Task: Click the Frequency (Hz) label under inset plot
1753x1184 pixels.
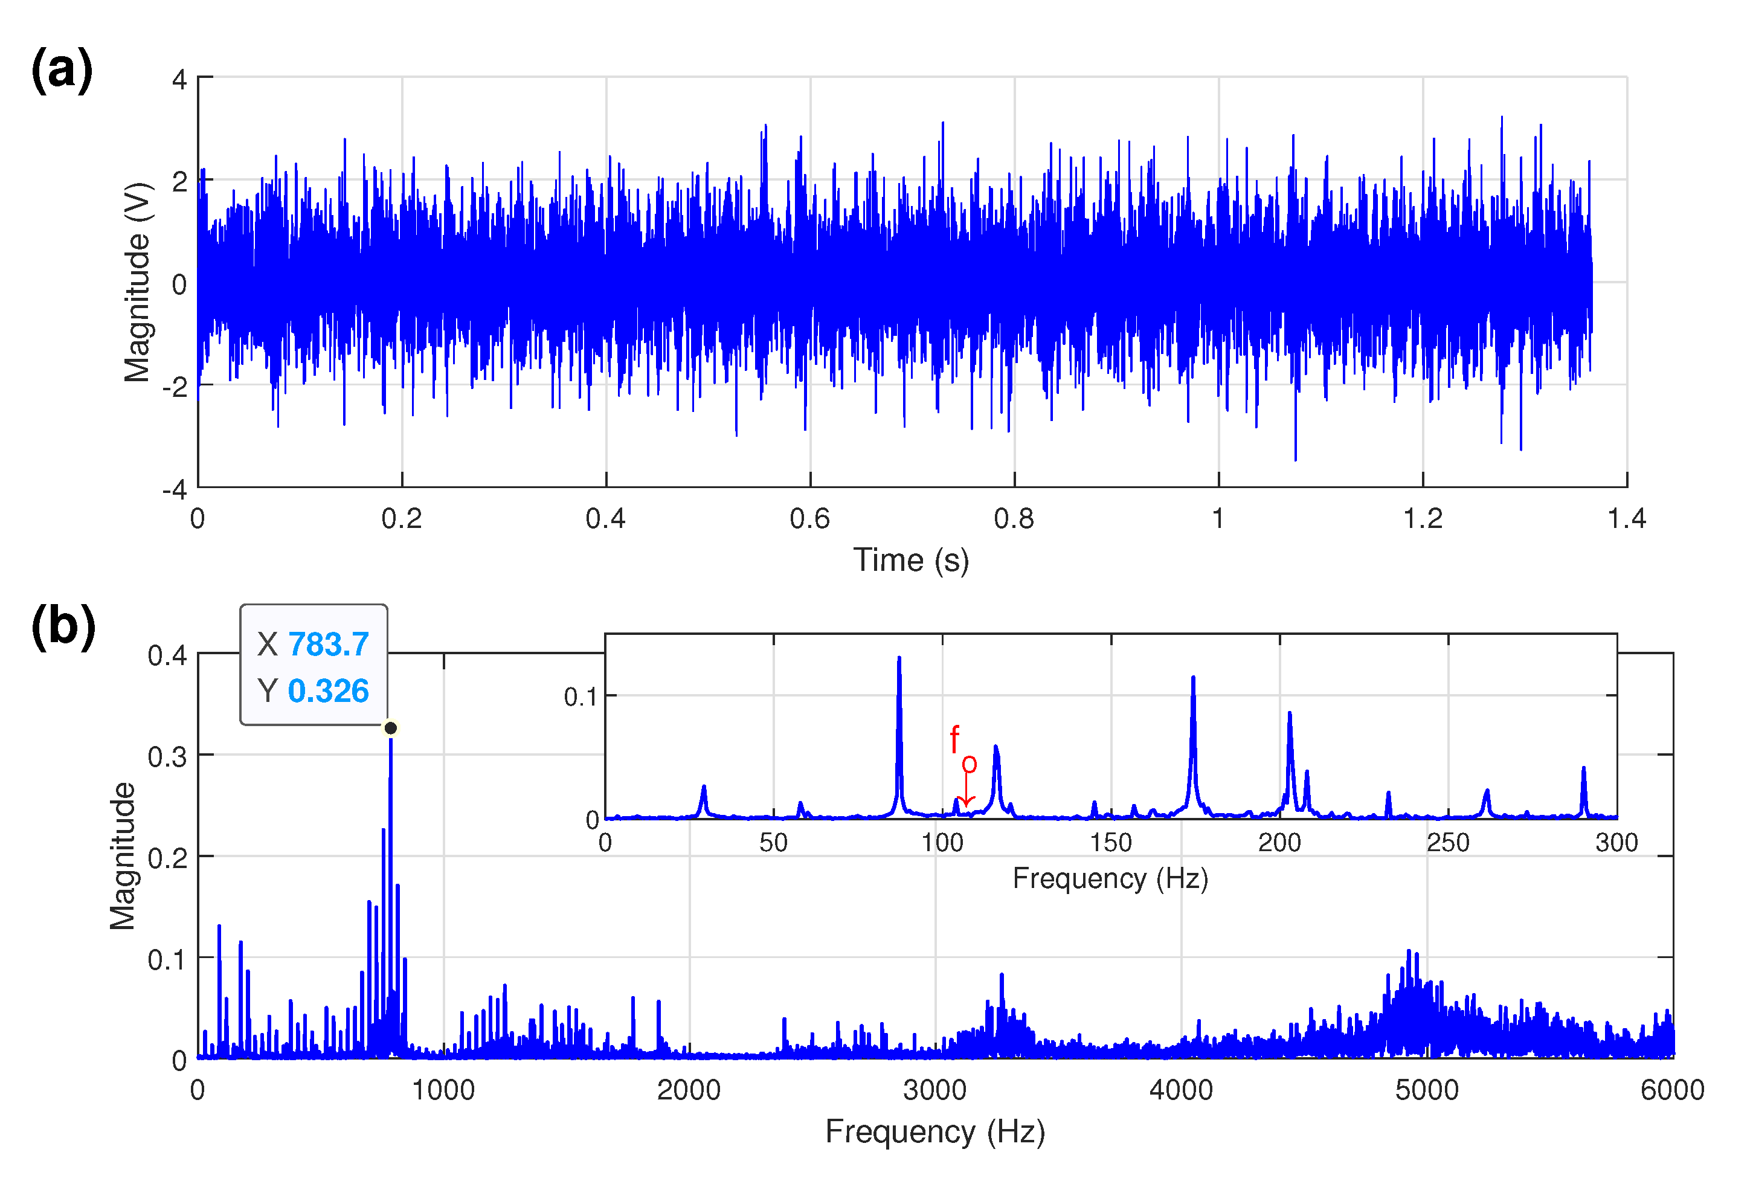Action: pos(1110,878)
